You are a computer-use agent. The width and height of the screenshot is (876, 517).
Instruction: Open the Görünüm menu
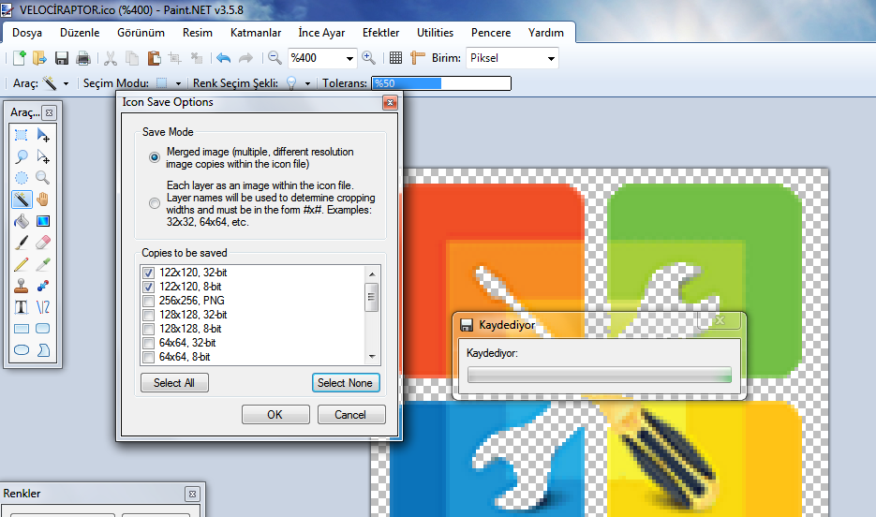(141, 33)
